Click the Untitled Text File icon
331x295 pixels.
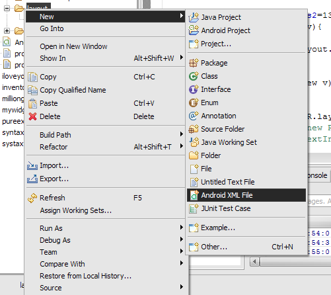194,182
